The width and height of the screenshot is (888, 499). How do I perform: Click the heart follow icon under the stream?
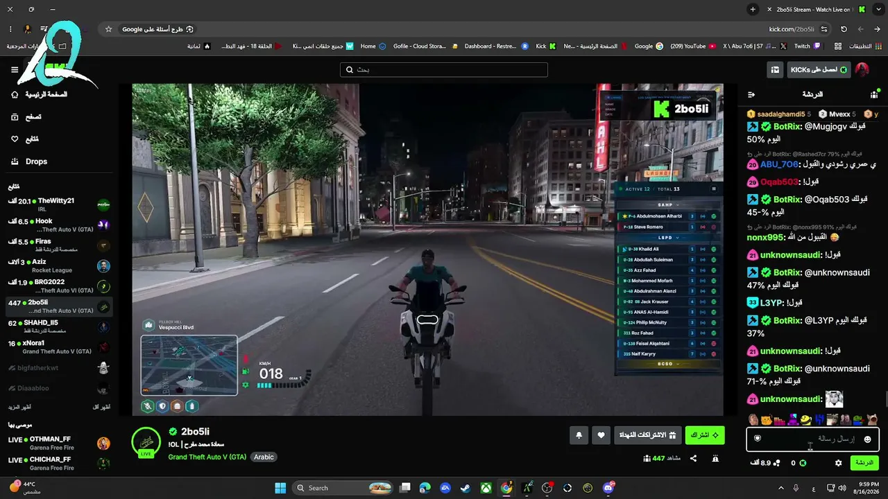(x=601, y=435)
